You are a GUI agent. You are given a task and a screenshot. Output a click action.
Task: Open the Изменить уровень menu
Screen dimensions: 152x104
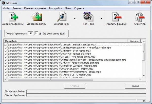35,8
